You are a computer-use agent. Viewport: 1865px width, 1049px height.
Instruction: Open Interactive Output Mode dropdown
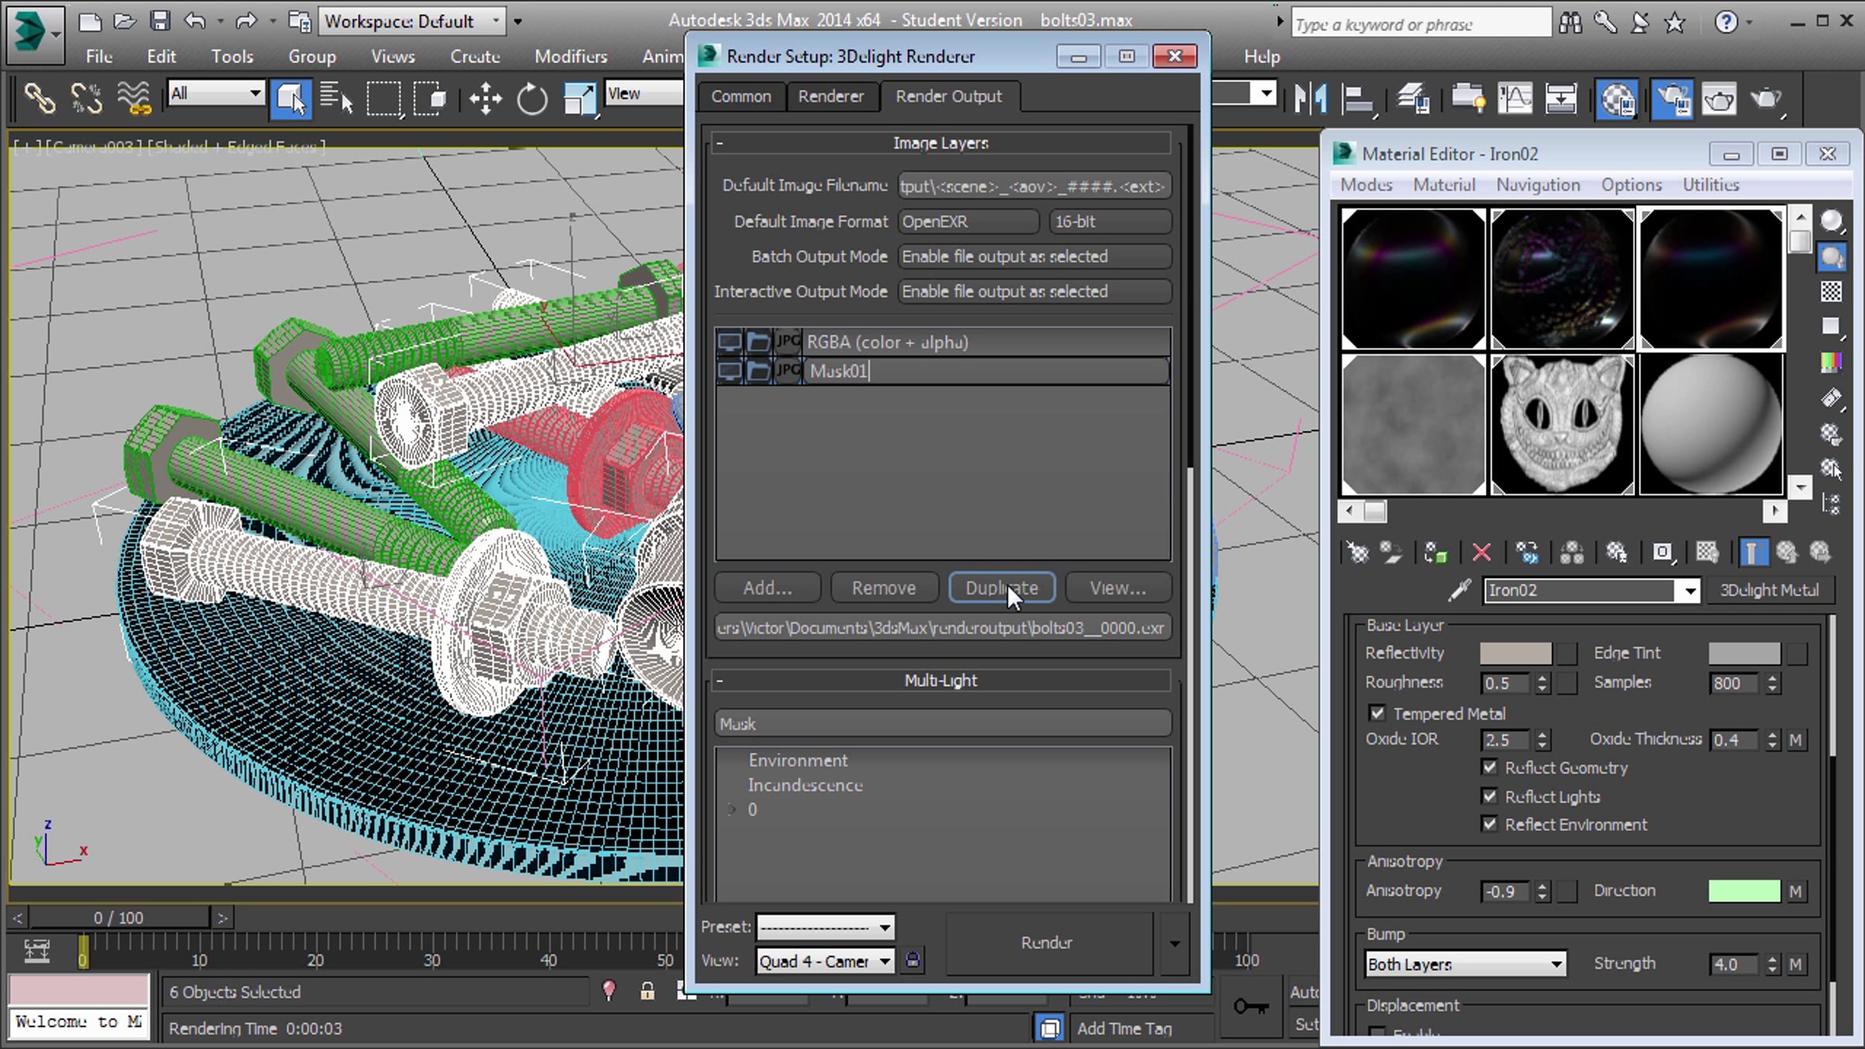(1034, 291)
